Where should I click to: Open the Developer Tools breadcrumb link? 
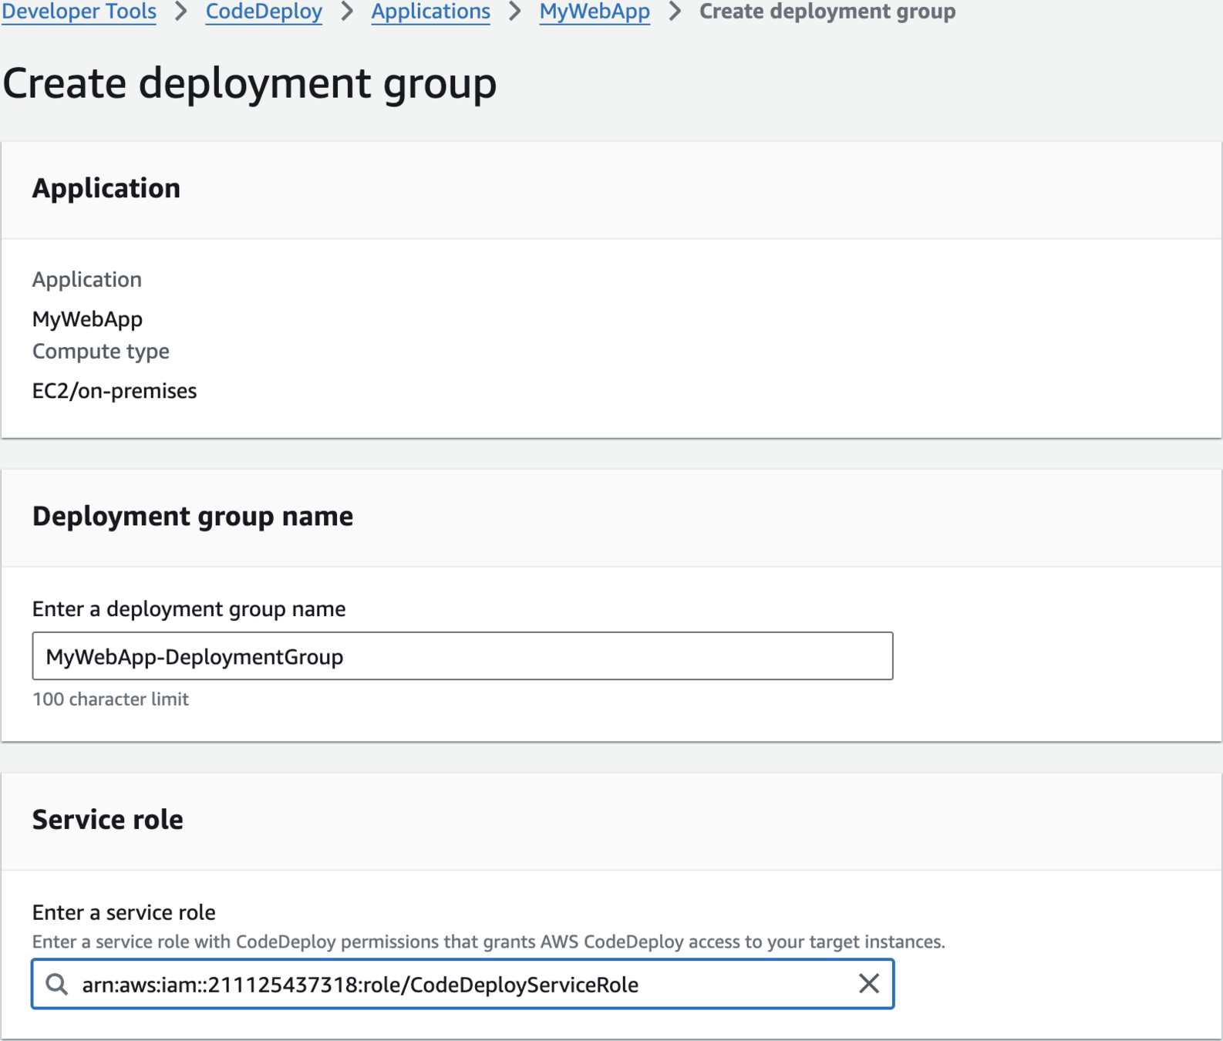point(79,12)
